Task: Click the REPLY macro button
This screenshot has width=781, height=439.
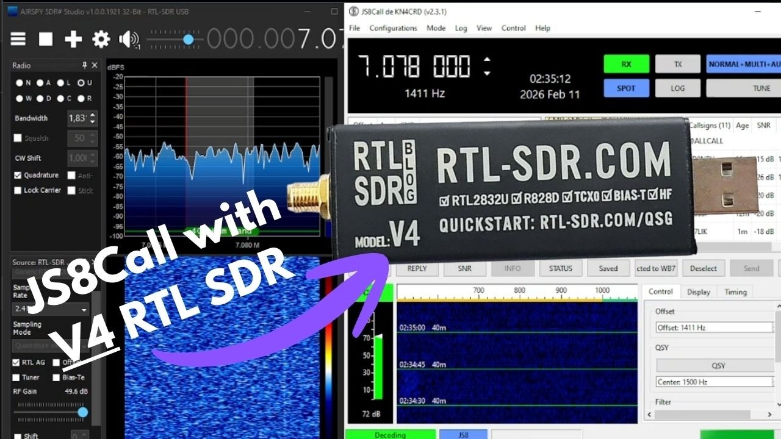Action: (417, 268)
